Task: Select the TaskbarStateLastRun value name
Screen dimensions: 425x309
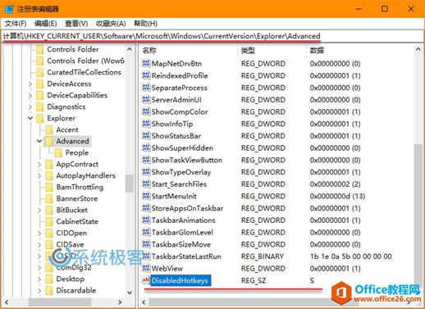Action: (x=186, y=257)
